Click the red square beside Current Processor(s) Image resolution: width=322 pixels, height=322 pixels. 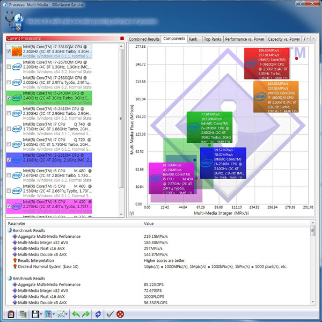tap(122, 38)
